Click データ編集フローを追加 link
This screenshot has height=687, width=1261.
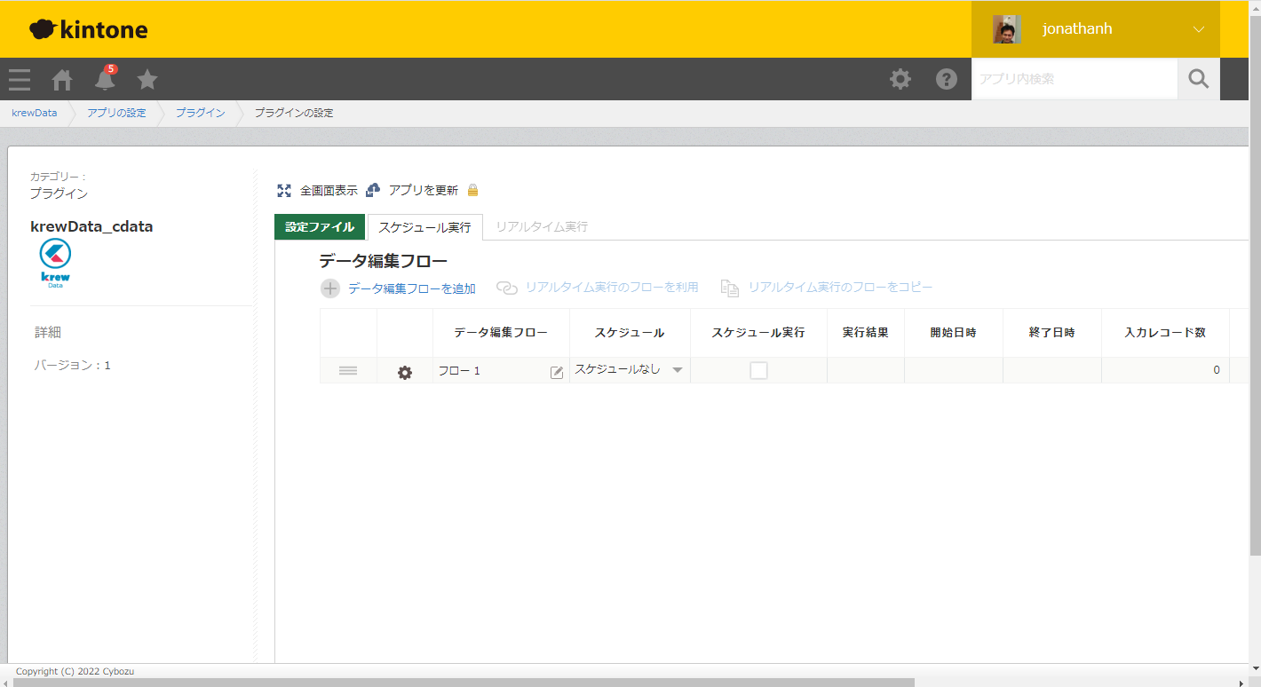(412, 288)
